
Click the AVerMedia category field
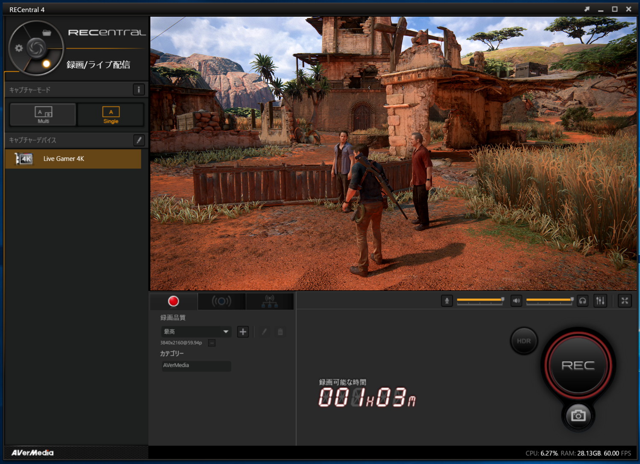click(x=196, y=366)
